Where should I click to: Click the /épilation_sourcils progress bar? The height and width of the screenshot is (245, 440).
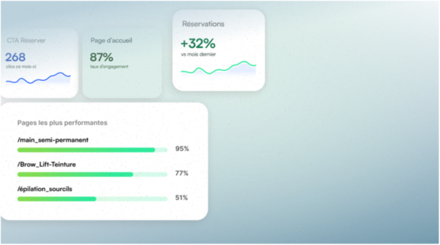pos(92,199)
